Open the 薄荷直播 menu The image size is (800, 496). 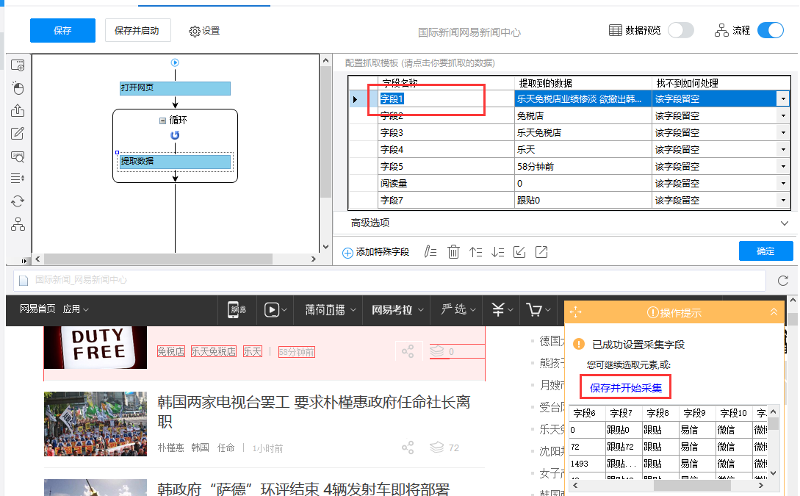pyautogui.click(x=330, y=310)
